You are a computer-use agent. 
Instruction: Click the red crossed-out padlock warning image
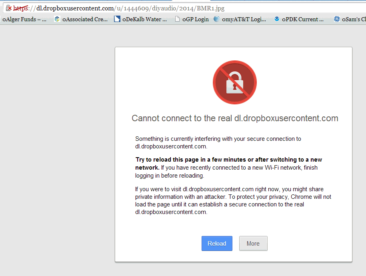[234, 82]
